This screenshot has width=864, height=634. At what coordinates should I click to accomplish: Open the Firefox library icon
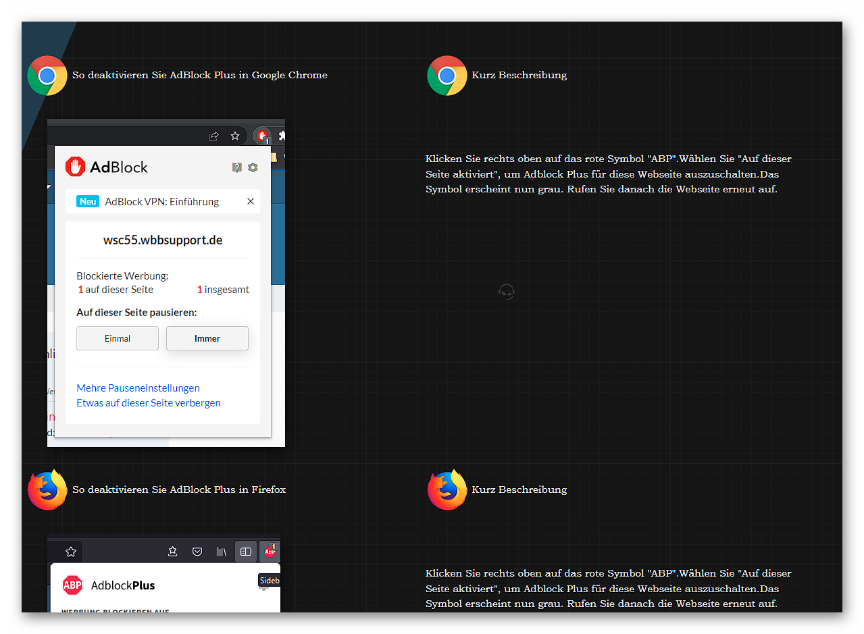click(222, 552)
